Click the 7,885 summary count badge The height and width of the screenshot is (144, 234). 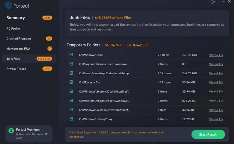47,18
